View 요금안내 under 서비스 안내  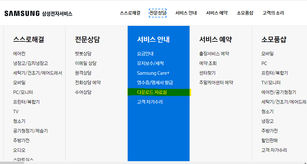(145, 54)
